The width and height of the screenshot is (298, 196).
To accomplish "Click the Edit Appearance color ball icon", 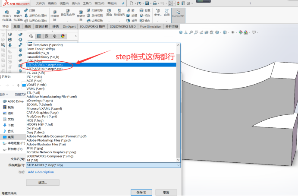I will 241,32.
